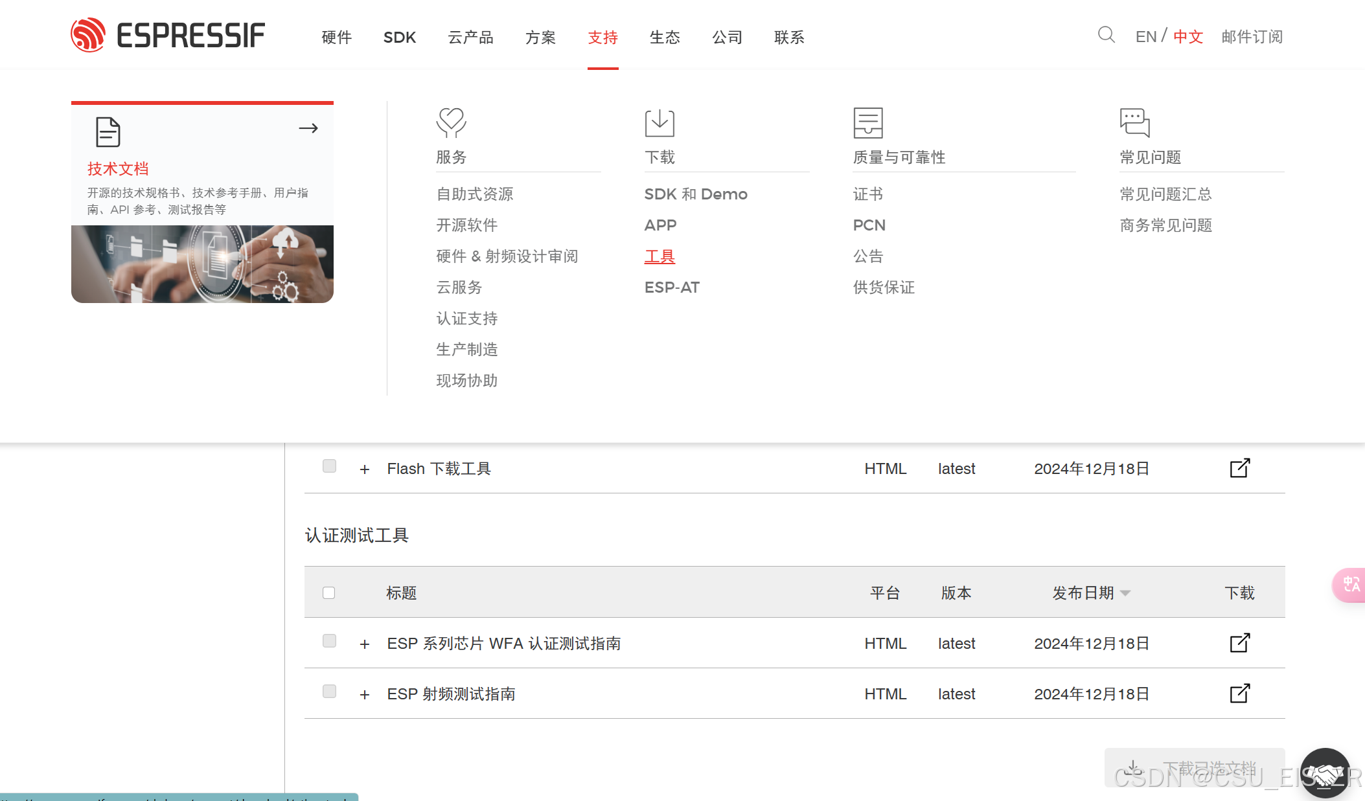Click the 技术文档 card image
1365x801 pixels.
pos(202,264)
